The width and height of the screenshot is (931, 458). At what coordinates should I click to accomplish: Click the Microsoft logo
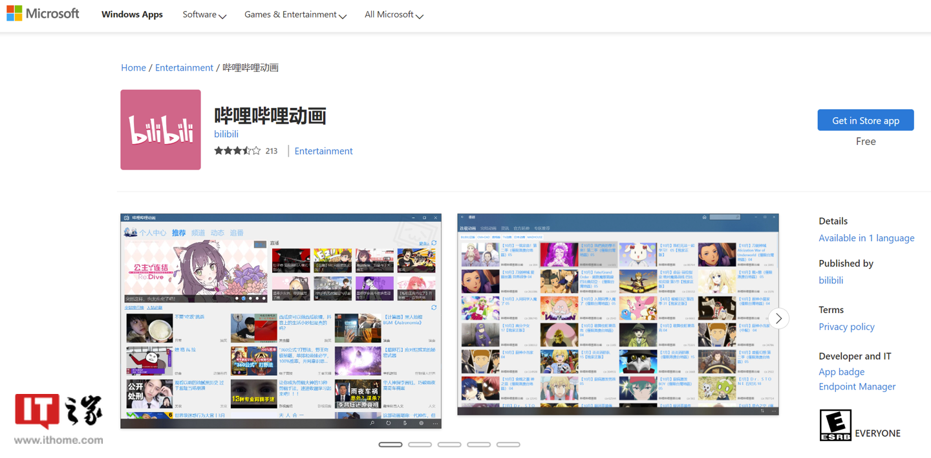click(x=43, y=13)
